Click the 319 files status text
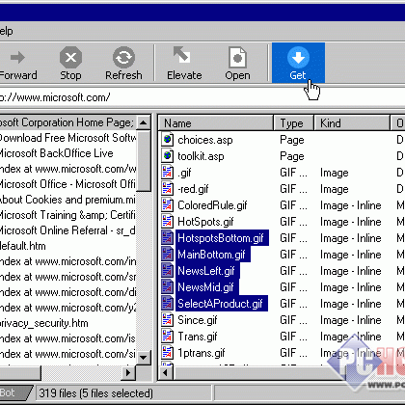 click(x=95, y=393)
